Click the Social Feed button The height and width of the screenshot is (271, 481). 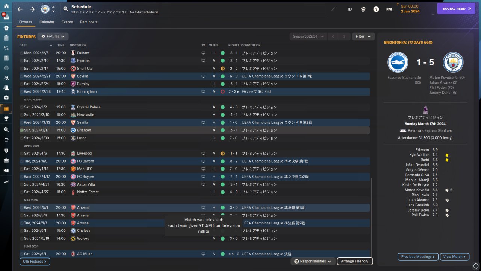tap(456, 9)
